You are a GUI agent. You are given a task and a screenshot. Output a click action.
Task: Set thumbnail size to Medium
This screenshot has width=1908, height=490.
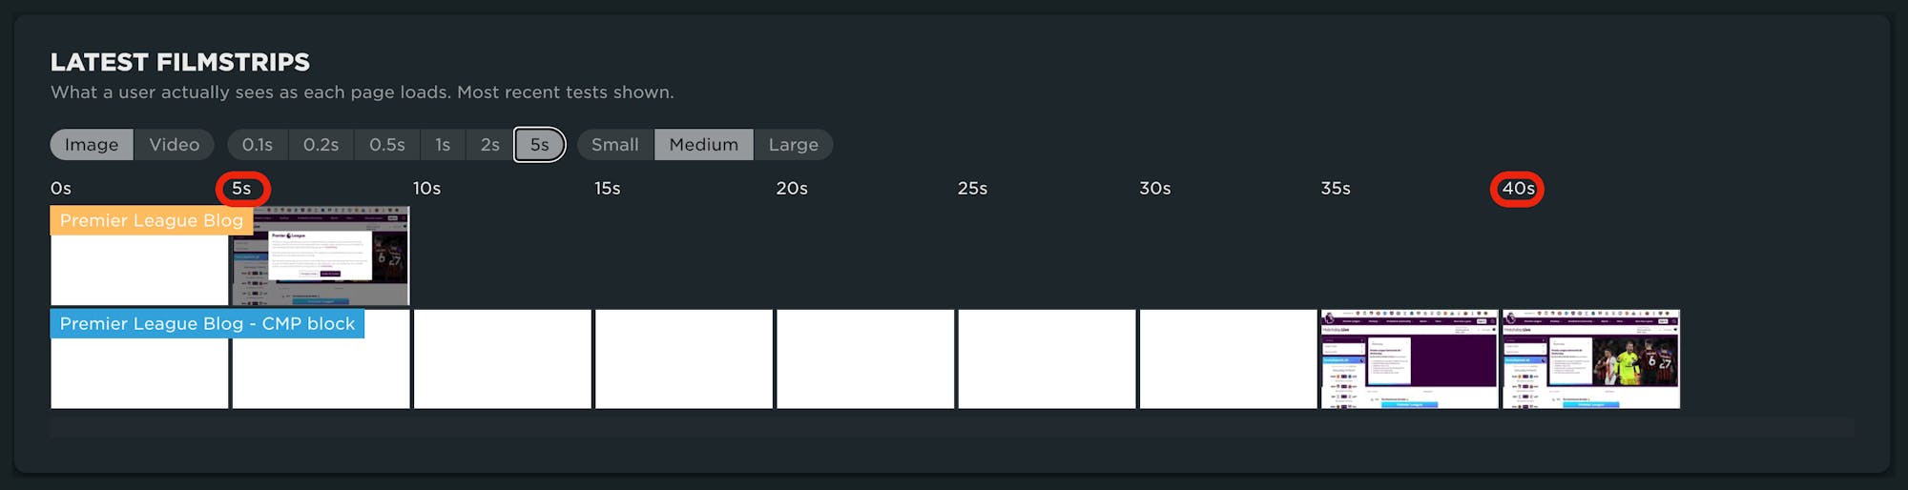[x=704, y=145]
